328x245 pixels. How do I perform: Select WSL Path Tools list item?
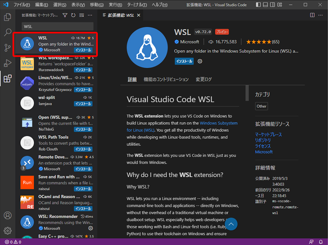coord(56,143)
